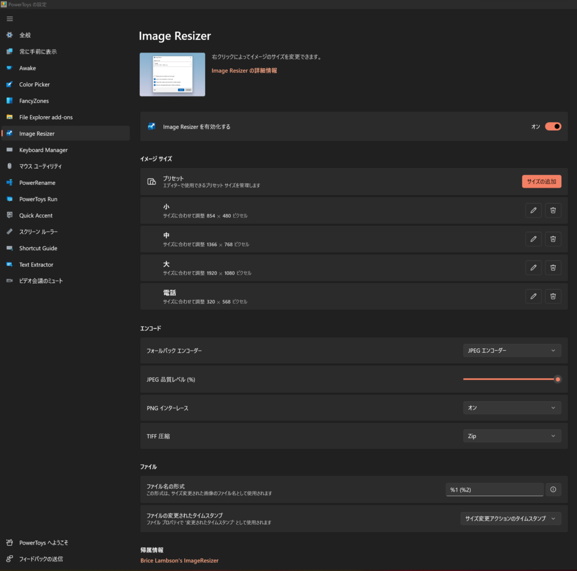Click the Awake cup icon
The width and height of the screenshot is (577, 571).
tap(10, 68)
